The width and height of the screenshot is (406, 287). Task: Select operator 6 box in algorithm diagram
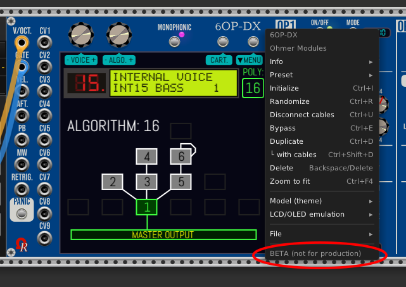pyautogui.click(x=181, y=156)
